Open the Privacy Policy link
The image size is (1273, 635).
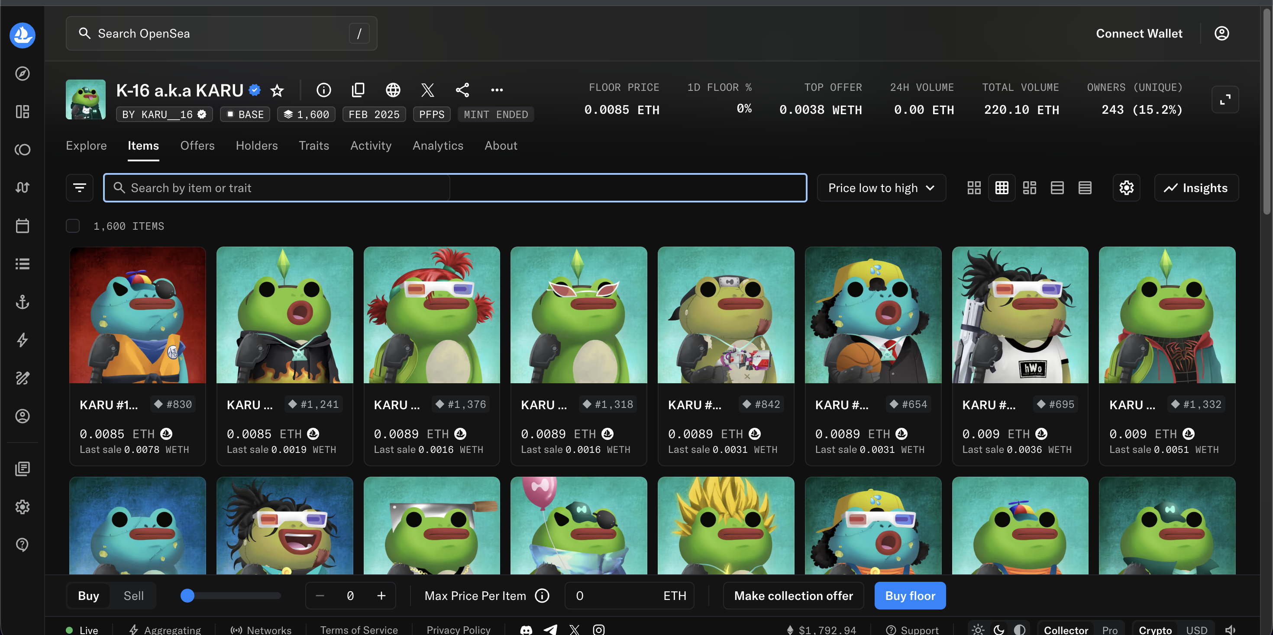click(x=458, y=629)
